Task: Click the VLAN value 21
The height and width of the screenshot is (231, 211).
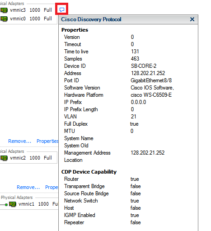Action: (x=133, y=117)
